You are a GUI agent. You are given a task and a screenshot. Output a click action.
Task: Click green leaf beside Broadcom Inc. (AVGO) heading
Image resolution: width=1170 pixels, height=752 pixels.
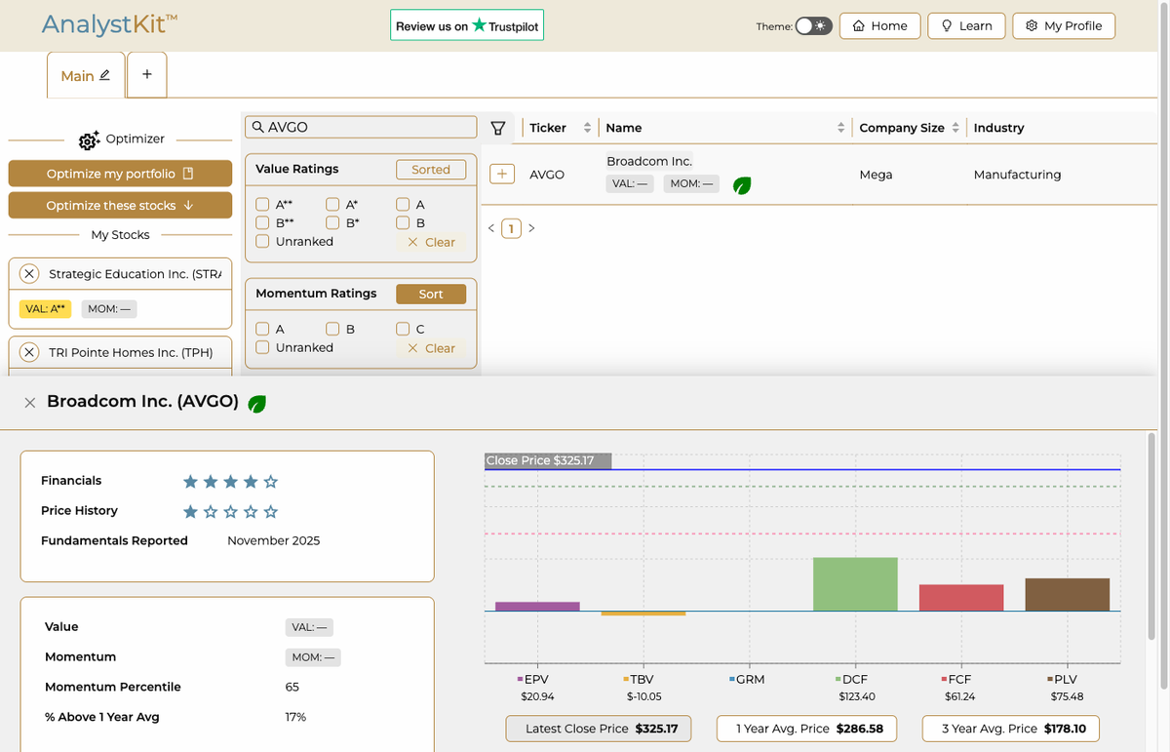point(257,403)
